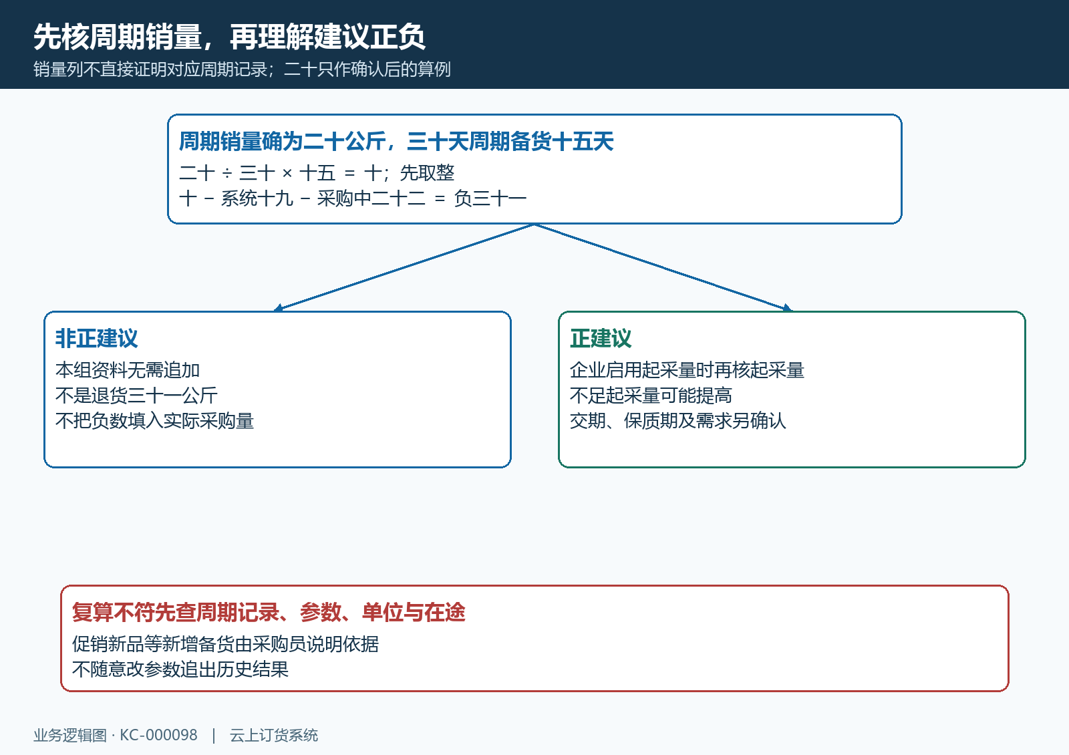Image resolution: width=1069 pixels, height=755 pixels.
Task: Select the 非正建议 heading
Action: tap(96, 339)
